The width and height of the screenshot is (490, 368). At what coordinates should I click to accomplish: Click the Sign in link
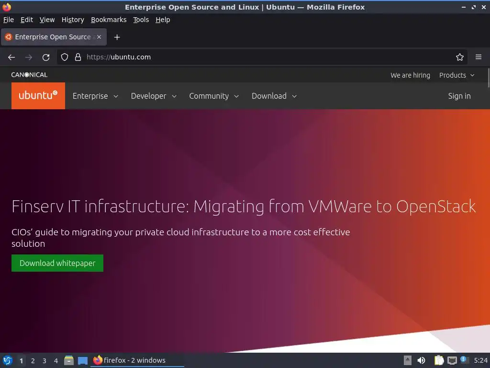459,96
